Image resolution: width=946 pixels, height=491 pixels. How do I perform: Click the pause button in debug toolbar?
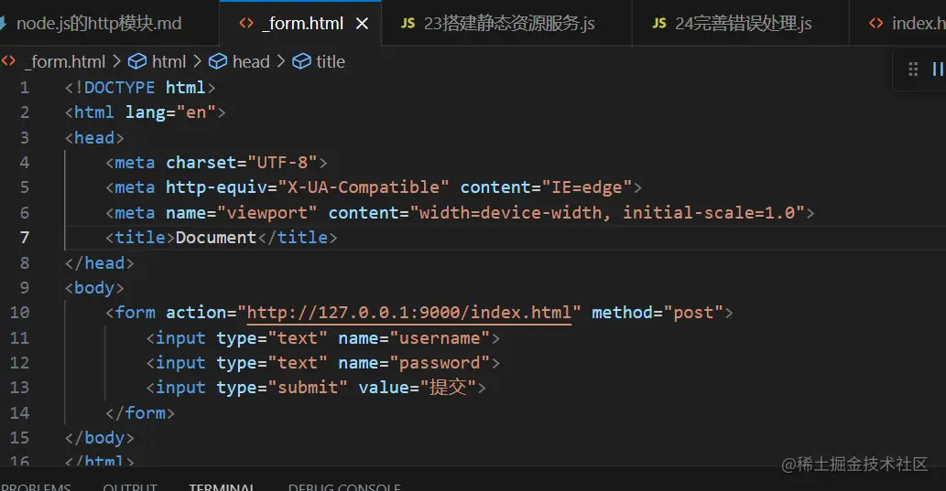938,69
